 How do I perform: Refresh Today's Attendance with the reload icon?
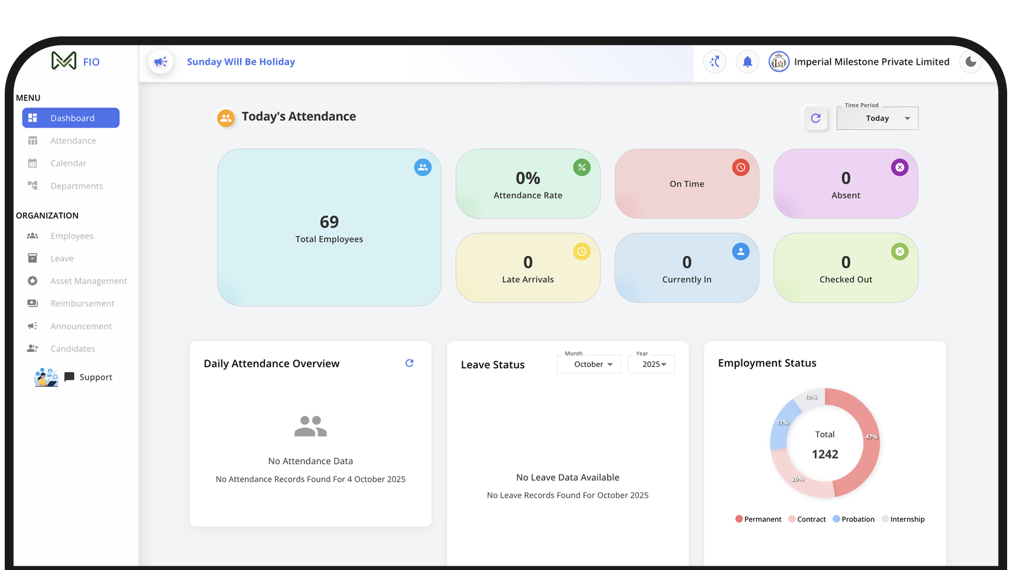[815, 118]
